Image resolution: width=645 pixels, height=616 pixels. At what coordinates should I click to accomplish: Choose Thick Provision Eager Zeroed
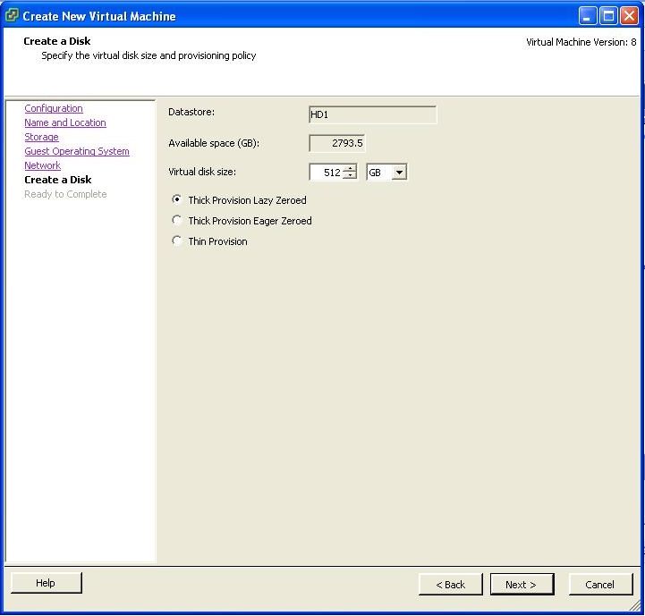point(177,221)
